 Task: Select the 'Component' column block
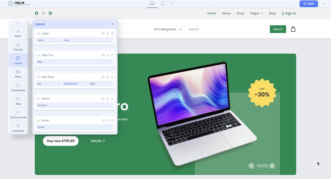75,84
